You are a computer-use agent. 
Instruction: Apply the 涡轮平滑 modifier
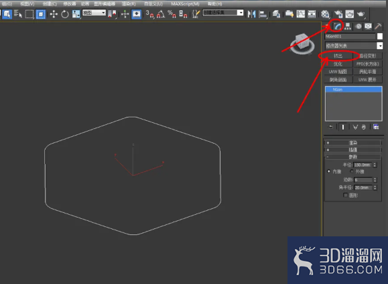tap(367, 72)
